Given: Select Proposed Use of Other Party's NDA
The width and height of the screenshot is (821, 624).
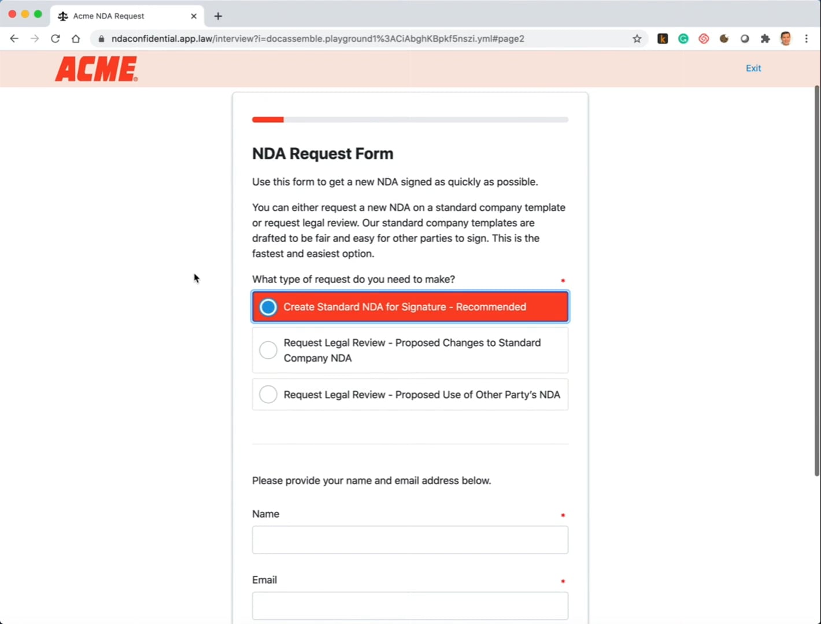Looking at the screenshot, I should pos(410,395).
